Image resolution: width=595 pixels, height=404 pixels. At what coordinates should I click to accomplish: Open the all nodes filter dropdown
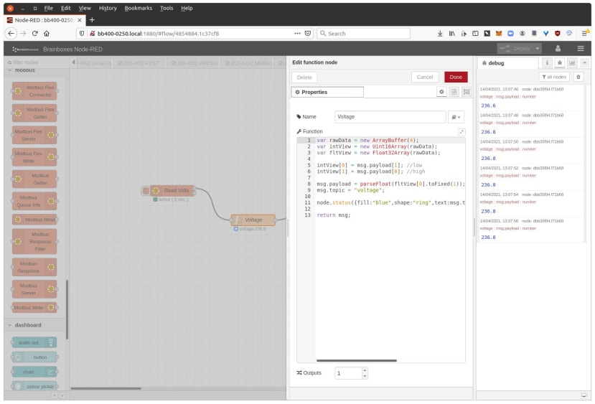pos(554,77)
